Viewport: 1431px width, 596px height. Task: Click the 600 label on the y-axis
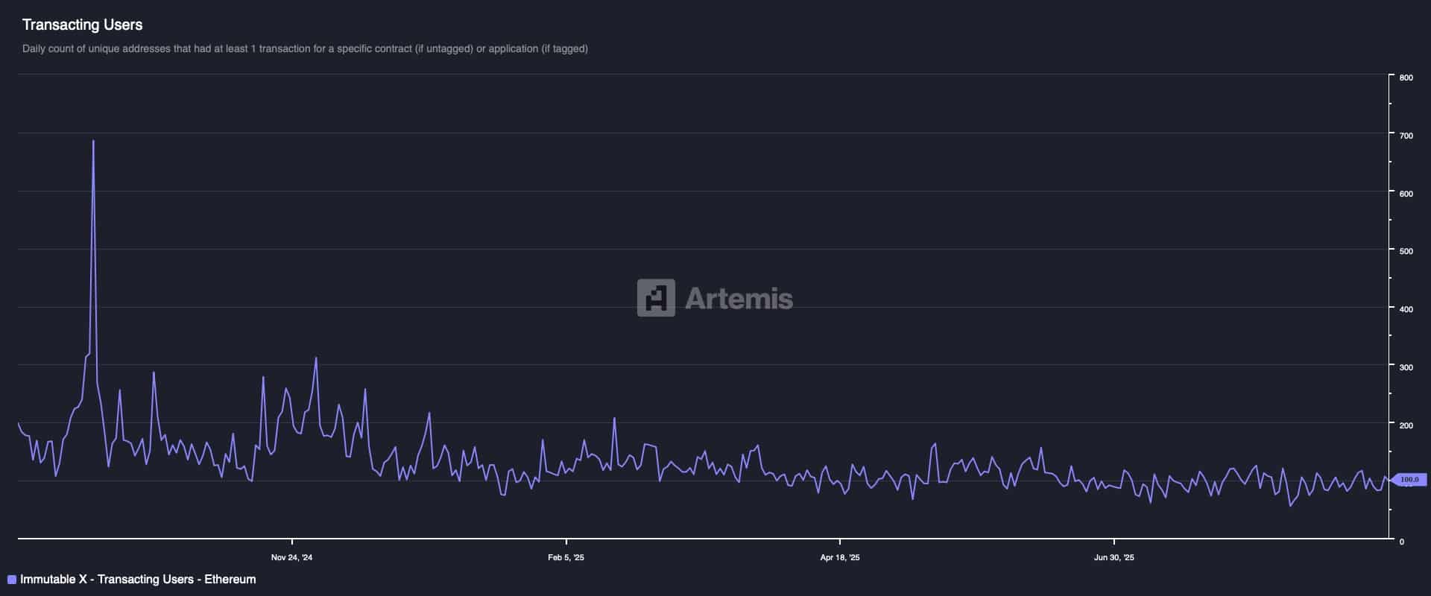pyautogui.click(x=1406, y=194)
